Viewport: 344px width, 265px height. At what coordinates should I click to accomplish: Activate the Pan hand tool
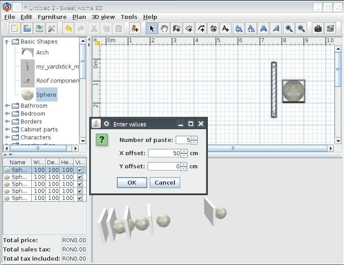(x=164, y=29)
